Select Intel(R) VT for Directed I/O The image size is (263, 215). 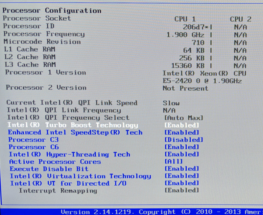68,183
